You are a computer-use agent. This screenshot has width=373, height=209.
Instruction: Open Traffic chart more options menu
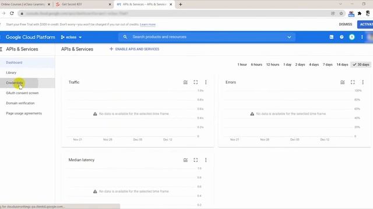(206, 82)
